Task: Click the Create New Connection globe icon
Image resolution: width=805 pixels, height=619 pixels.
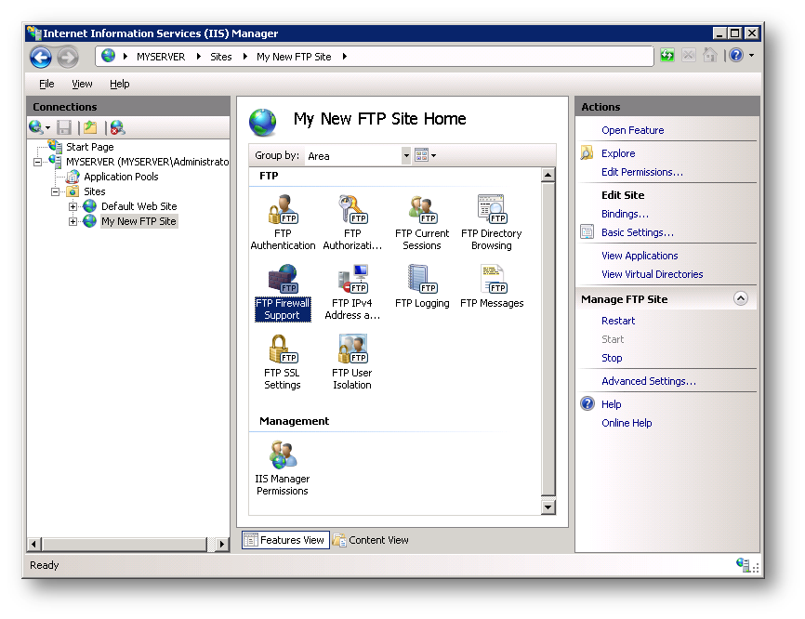Action: coord(36,126)
